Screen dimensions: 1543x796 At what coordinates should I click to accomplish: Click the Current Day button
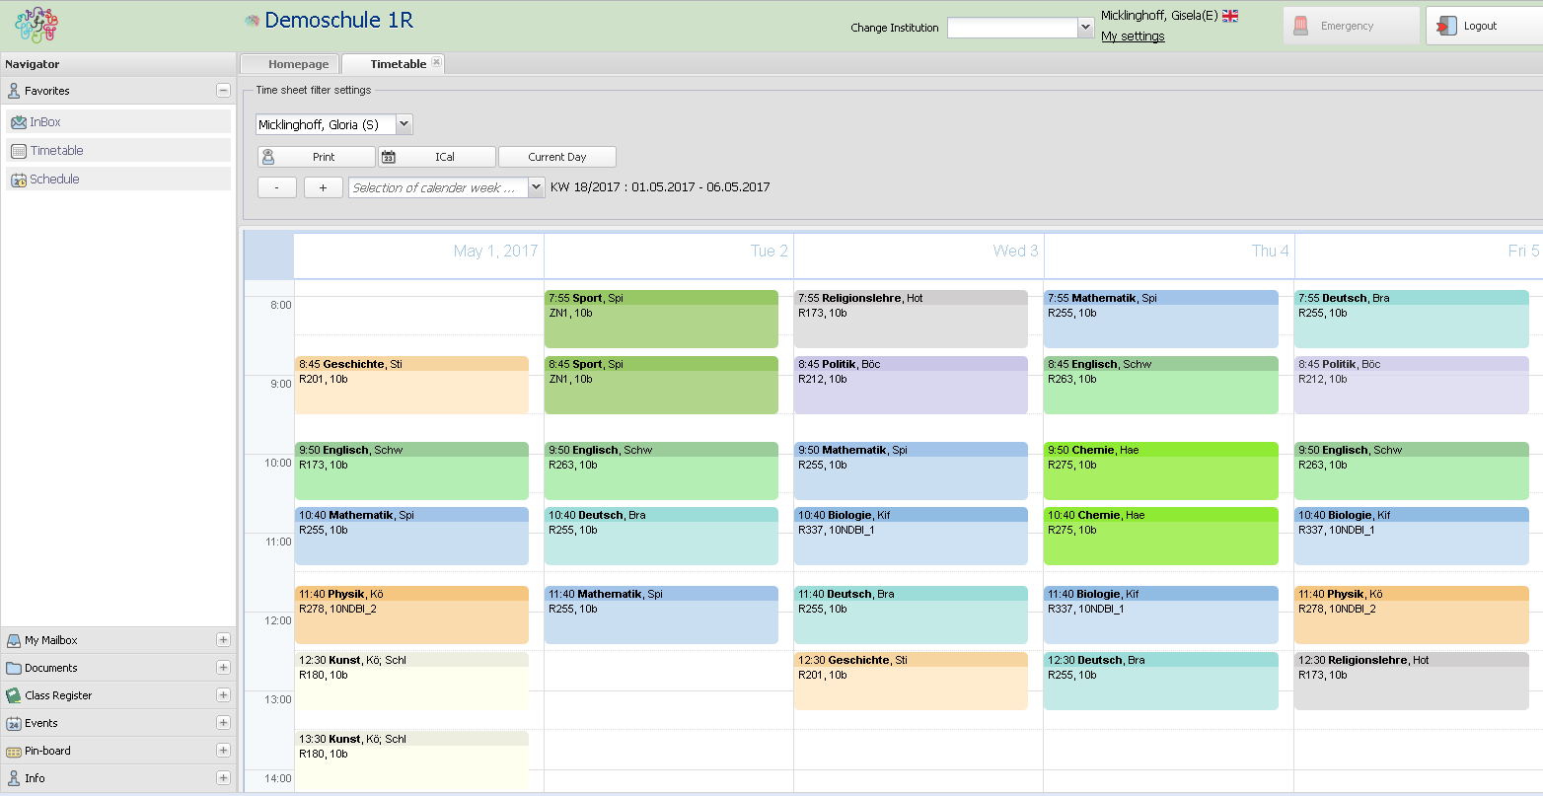click(x=556, y=157)
